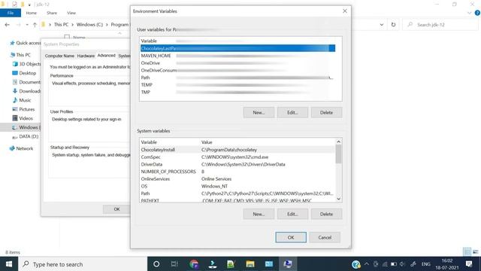Click New under User variables
Screen dimensions: 481x271
coord(259,112)
